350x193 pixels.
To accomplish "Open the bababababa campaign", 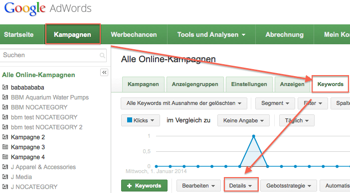I will click(27, 88).
